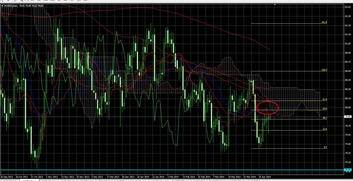The height and width of the screenshot is (181, 353).
Task: Click the chart shift triangle marker at chart top
Action: click(x=275, y=5)
